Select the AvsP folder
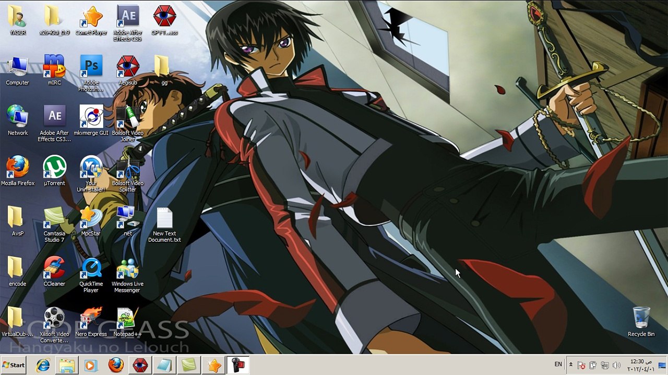The width and height of the screenshot is (668, 375). pyautogui.click(x=18, y=221)
